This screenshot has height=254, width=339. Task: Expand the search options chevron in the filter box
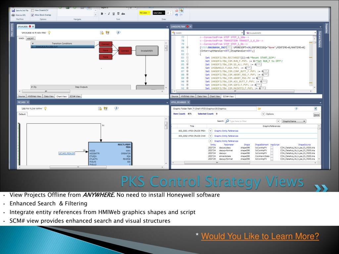278,121
